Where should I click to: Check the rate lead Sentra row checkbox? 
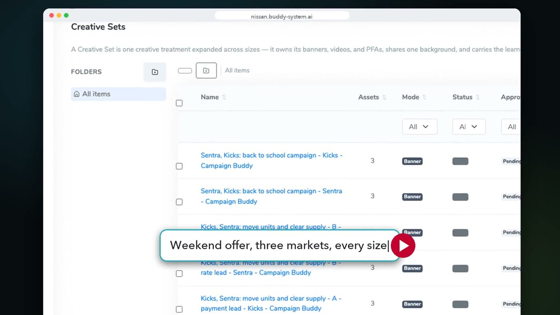coord(179,273)
